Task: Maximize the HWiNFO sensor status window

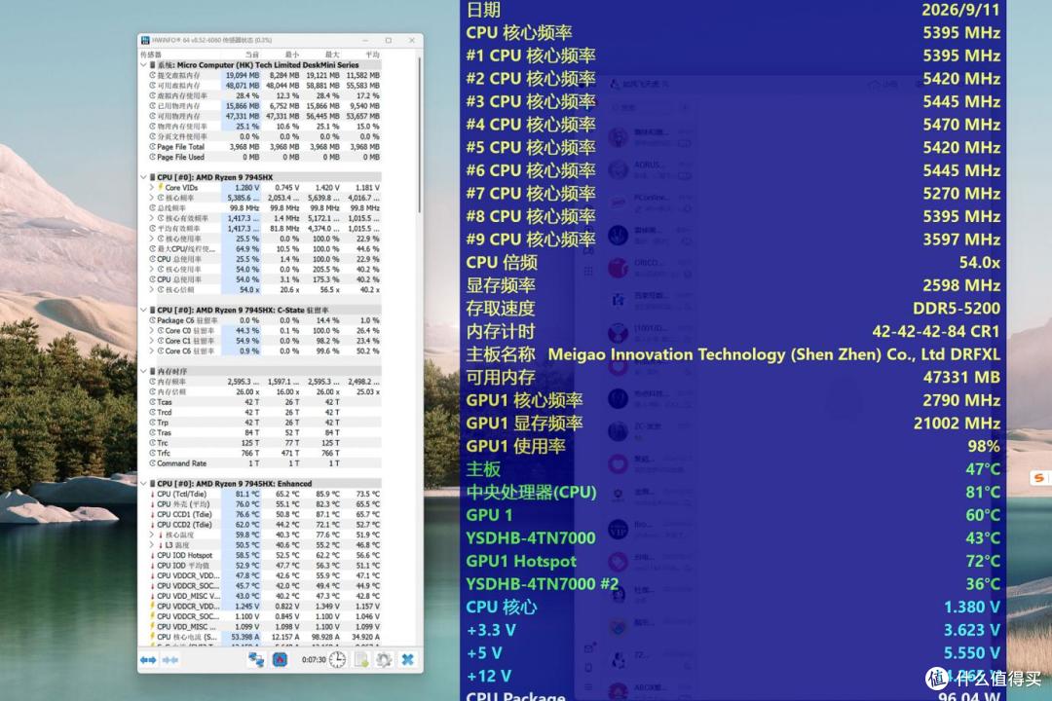Action: click(x=389, y=40)
